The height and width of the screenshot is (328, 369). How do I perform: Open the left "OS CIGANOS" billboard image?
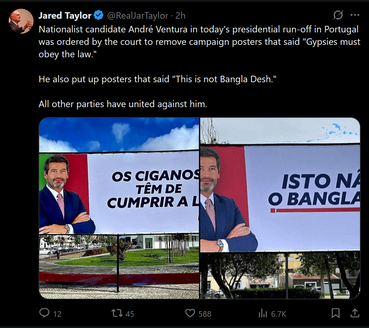pos(119,208)
